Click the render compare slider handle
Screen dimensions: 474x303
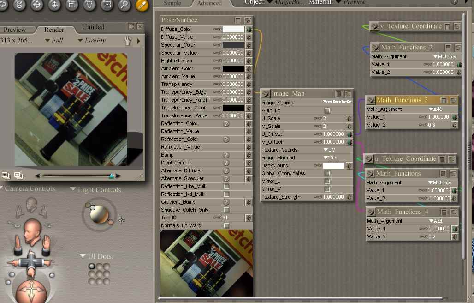tap(111, 176)
